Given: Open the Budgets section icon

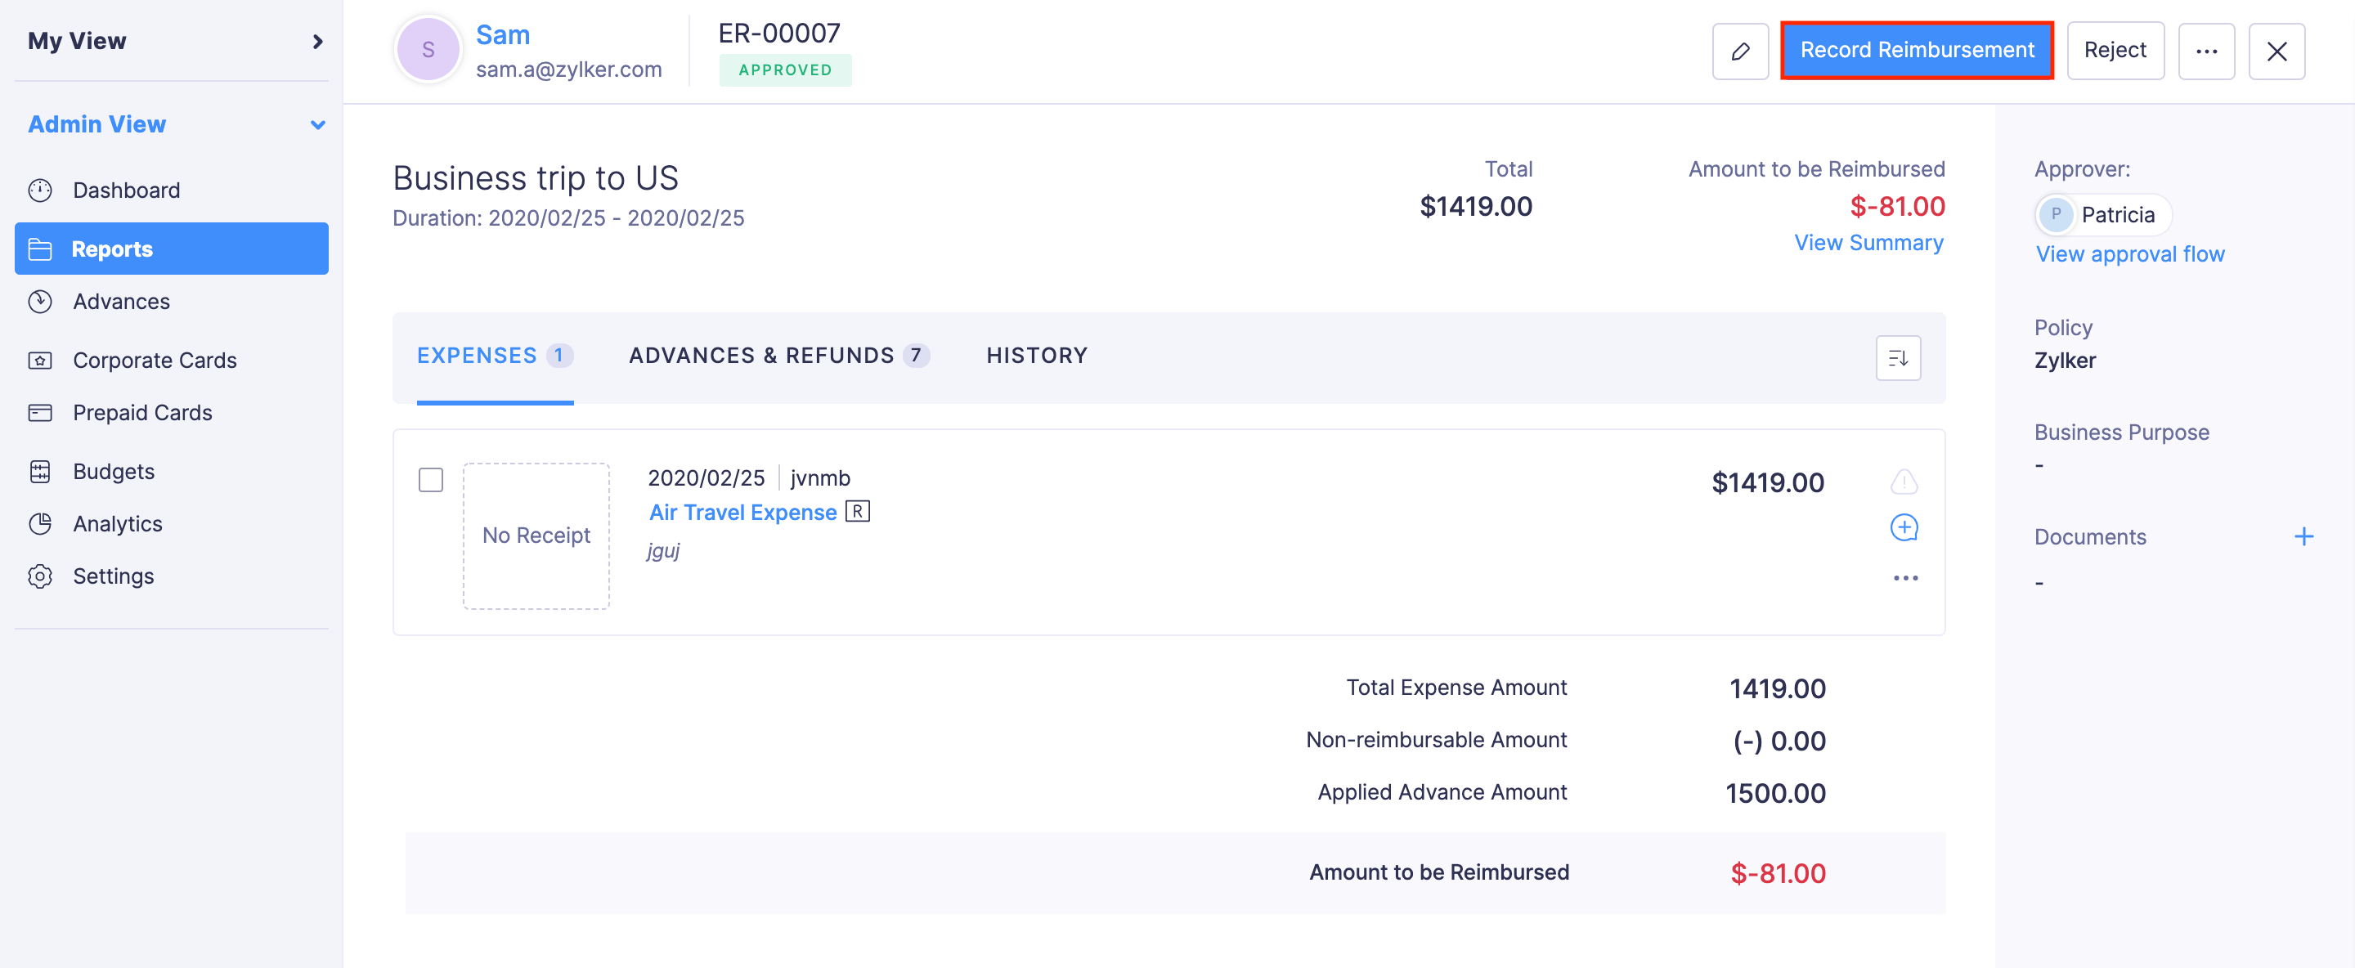Looking at the screenshot, I should tap(41, 471).
